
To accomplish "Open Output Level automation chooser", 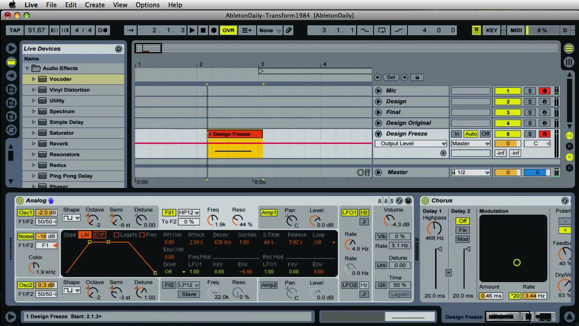I will (411, 144).
